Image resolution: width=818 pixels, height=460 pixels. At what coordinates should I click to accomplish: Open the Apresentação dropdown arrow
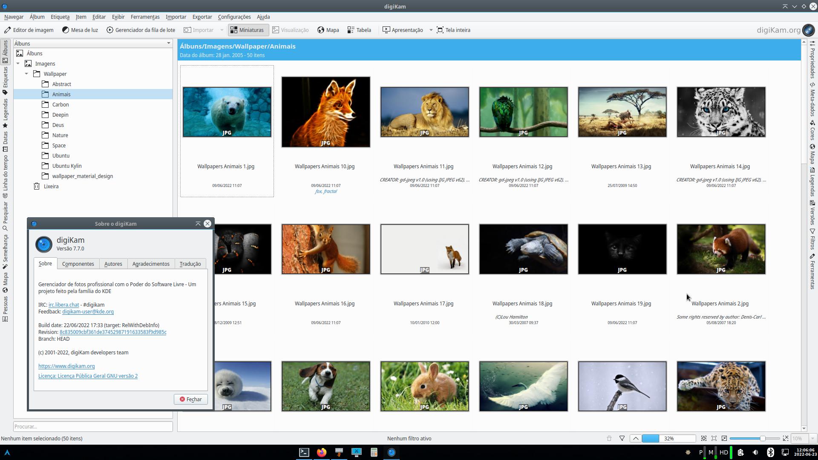(x=431, y=30)
